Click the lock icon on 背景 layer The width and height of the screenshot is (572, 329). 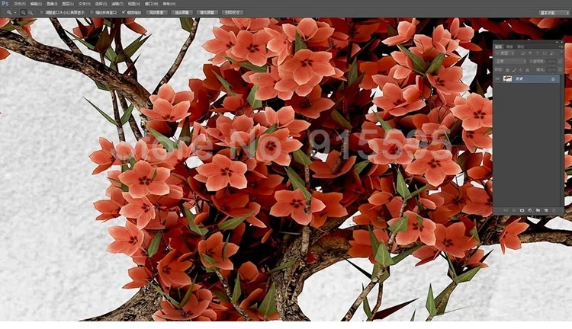point(554,78)
